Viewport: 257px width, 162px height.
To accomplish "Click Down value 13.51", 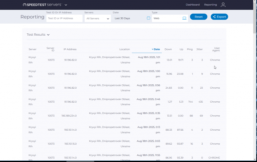I will [169, 116].
